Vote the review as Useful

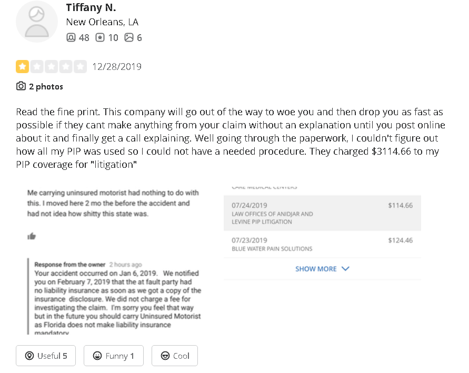46,356
